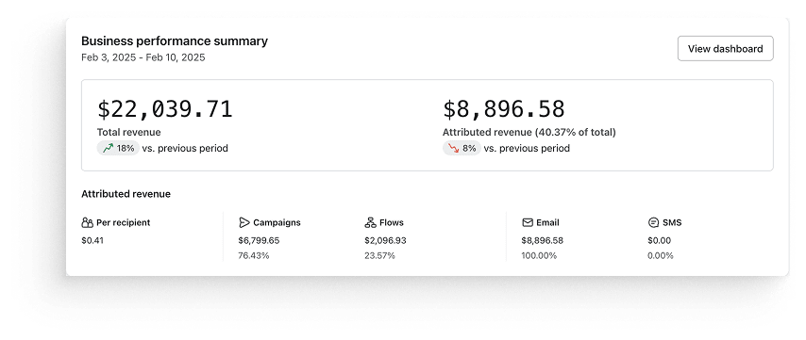
Task: Click the $22,039.71 total revenue figure
Action: click(x=165, y=109)
